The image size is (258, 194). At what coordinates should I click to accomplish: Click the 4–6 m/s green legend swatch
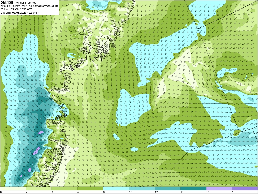pyautogui.click(x=64, y=188)
